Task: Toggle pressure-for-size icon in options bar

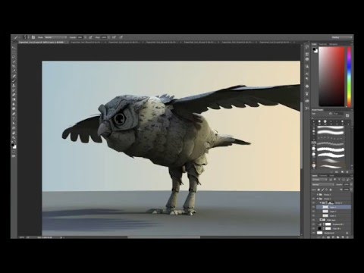Action: click(x=121, y=37)
